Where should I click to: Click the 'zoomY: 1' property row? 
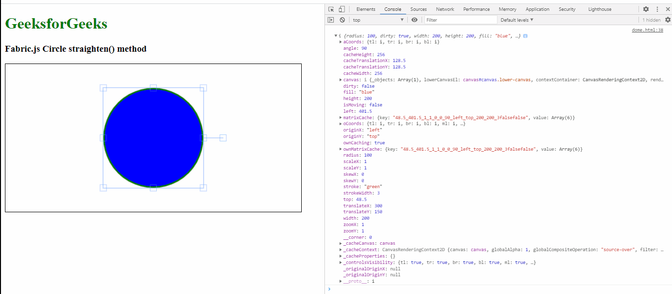coord(354,231)
